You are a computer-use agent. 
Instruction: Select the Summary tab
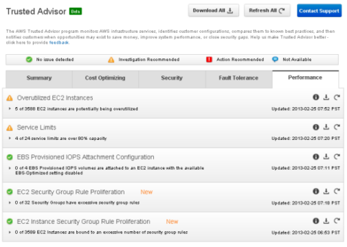point(39,79)
